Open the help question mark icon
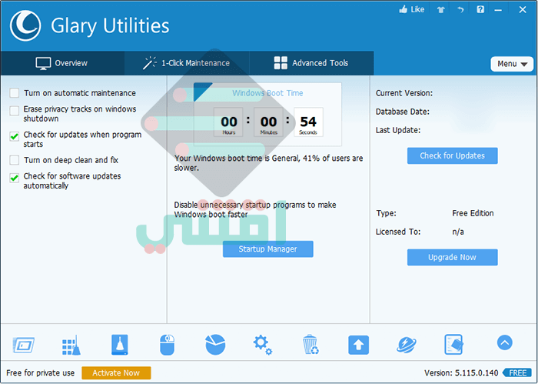 tap(480, 9)
